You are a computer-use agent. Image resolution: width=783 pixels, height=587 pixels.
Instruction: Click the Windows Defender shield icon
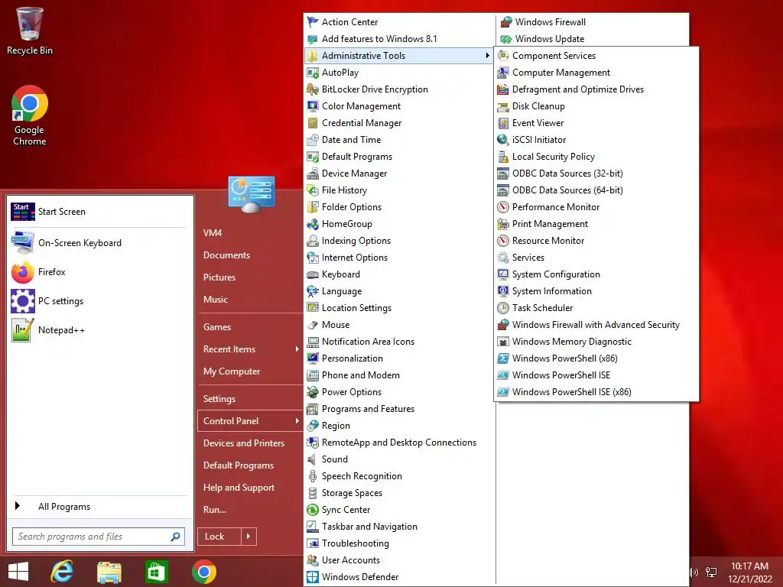pos(313,577)
